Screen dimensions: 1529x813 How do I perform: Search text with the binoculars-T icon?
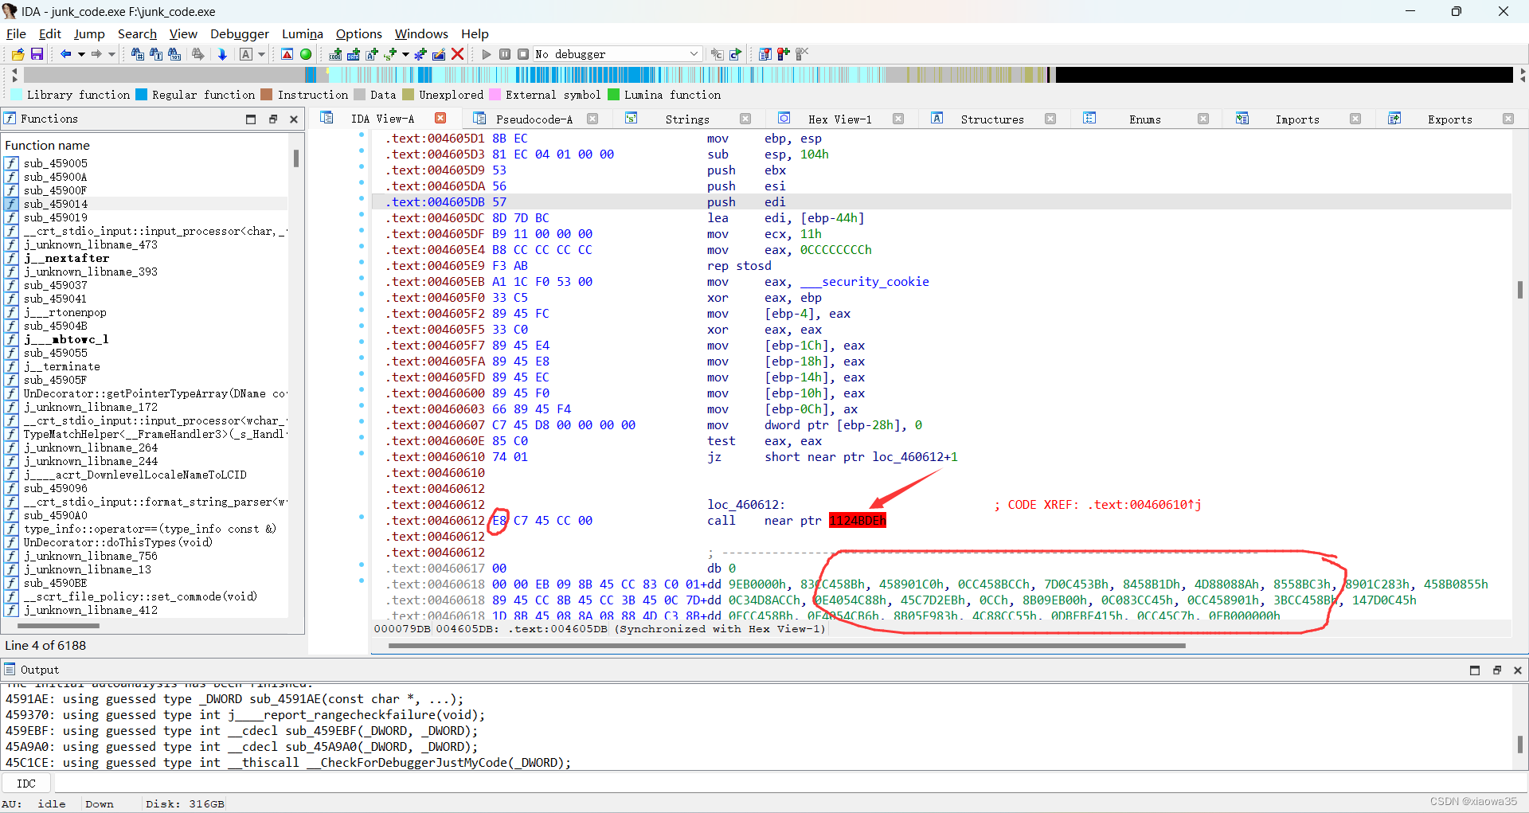tap(156, 54)
